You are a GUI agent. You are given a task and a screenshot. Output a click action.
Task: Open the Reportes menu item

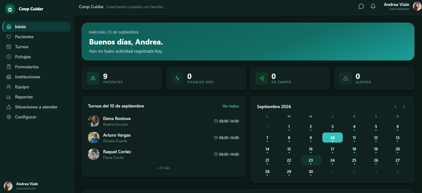36,97
